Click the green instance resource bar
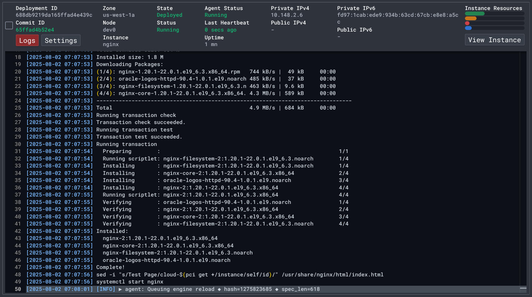The width and height of the screenshot is (532, 297). (475, 14)
